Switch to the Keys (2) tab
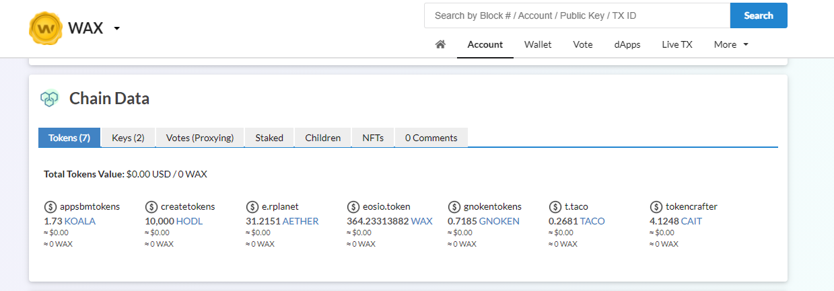Viewport: 834px width, 291px height. (x=128, y=138)
